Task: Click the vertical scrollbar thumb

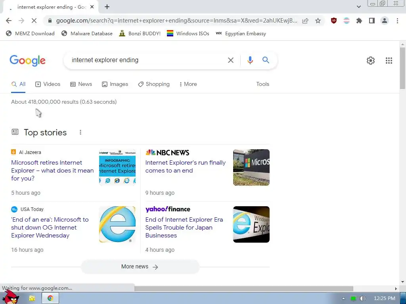Action: coord(402,68)
